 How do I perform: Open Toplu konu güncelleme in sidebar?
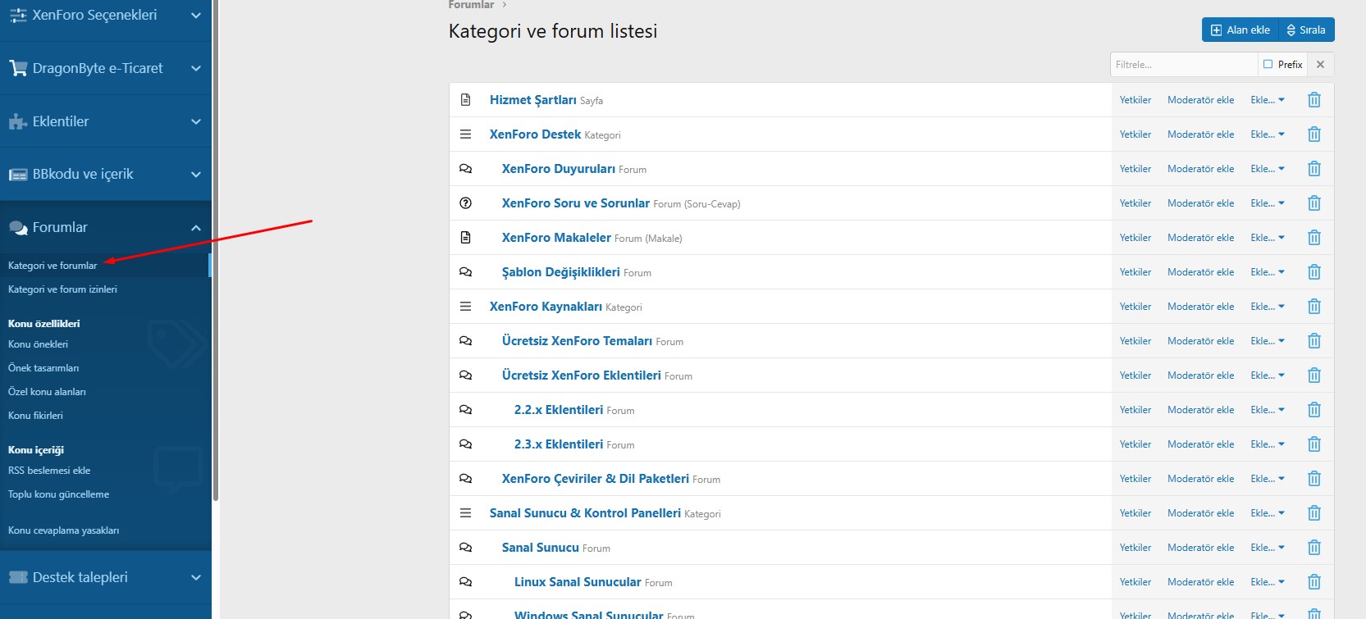[58, 494]
